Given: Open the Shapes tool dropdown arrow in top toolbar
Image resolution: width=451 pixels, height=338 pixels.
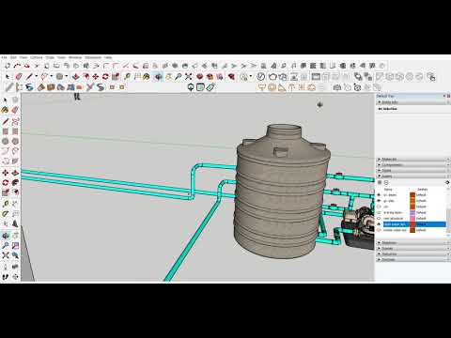Looking at the screenshot, I should (x=67, y=77).
